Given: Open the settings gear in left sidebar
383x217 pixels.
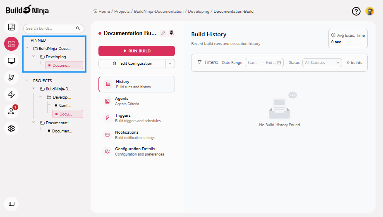Looking at the screenshot, I should [11, 129].
